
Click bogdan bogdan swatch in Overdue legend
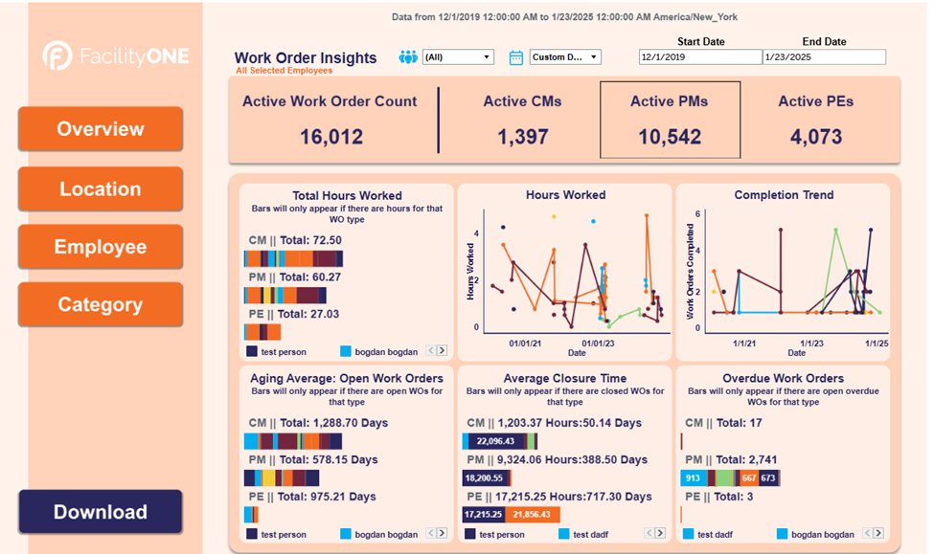[782, 534]
